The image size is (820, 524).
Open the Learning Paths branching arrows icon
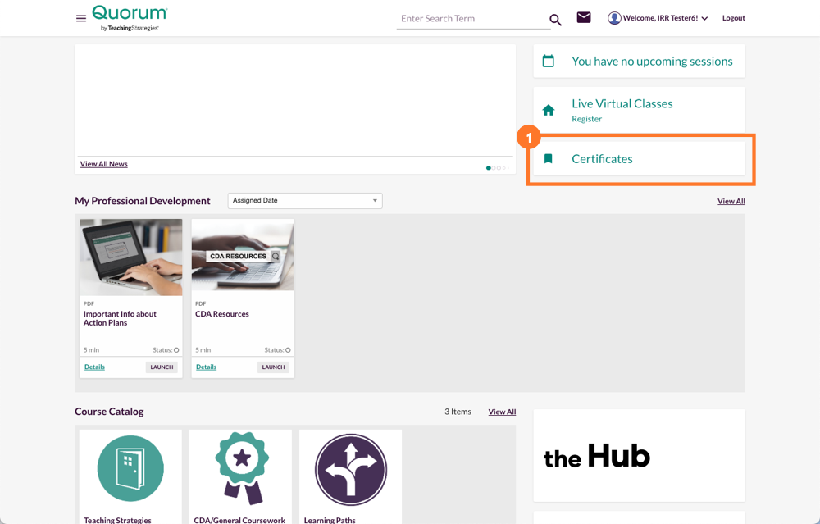pos(350,469)
